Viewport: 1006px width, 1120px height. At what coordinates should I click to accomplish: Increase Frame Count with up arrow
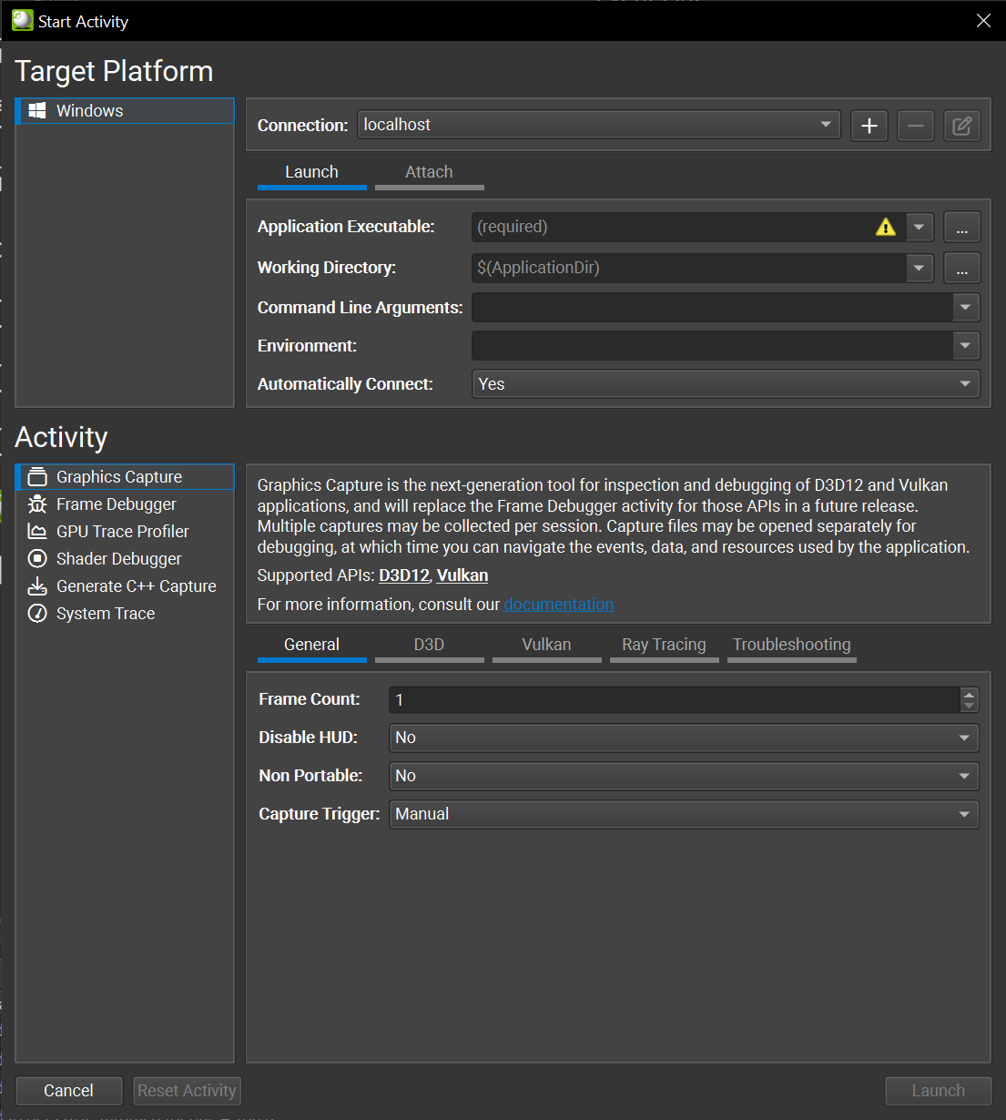point(969,694)
